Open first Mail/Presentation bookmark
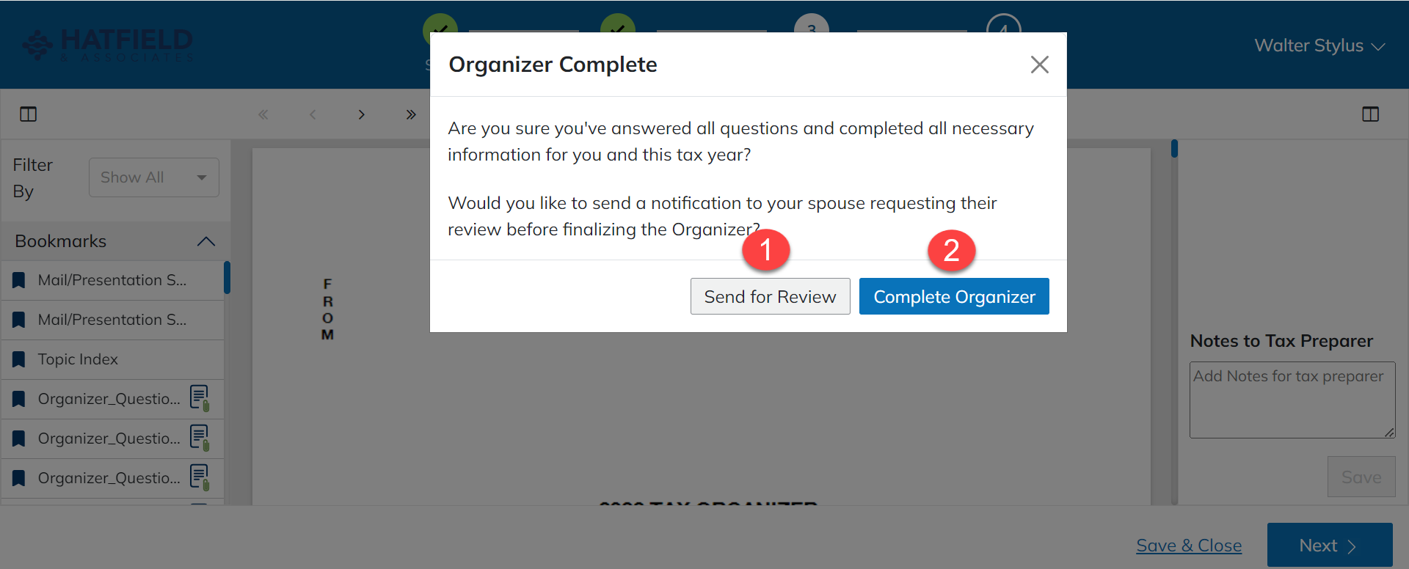Image resolution: width=1409 pixels, height=569 pixels. click(x=112, y=280)
